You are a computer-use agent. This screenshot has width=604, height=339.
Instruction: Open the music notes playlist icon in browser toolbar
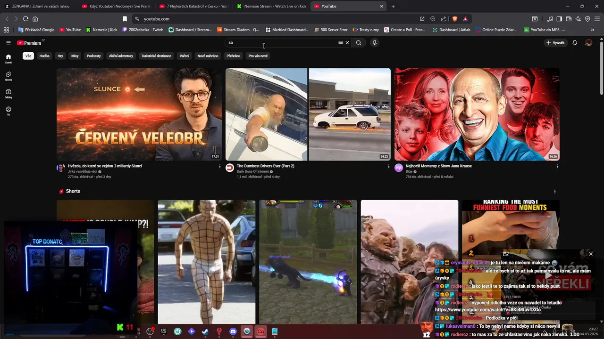click(550, 19)
